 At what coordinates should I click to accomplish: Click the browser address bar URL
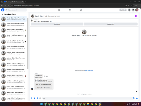[x=27, y=6]
